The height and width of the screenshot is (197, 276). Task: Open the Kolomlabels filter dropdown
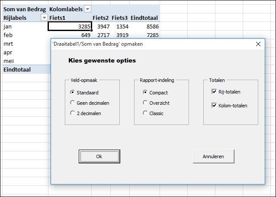click(x=88, y=9)
